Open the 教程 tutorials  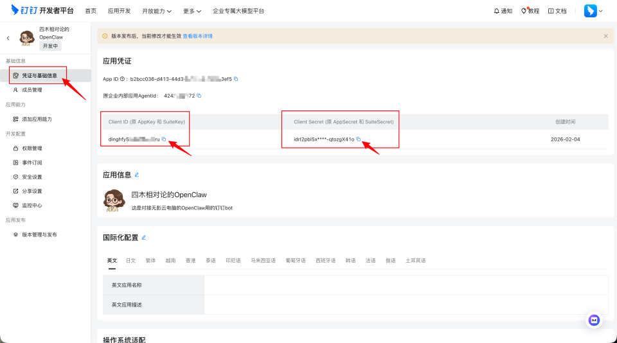pos(530,11)
